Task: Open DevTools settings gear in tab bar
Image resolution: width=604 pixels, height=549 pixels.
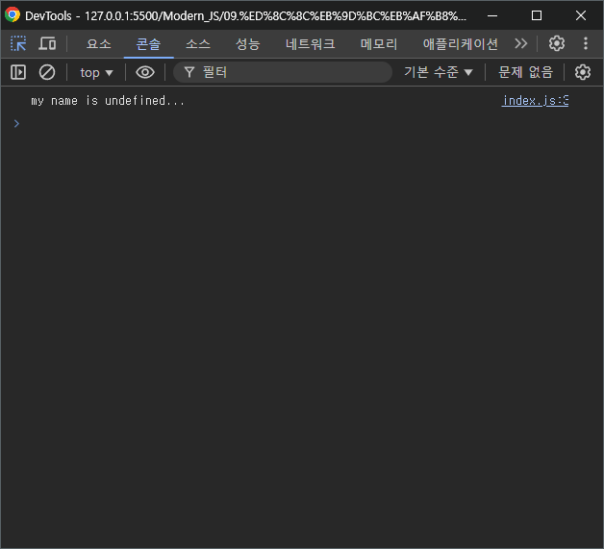Action: tap(557, 43)
